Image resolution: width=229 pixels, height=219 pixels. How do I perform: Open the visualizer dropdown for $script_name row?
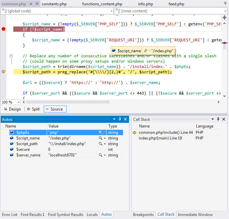pyautogui.click(x=105, y=138)
